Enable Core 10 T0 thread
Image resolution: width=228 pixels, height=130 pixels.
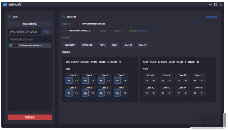click(x=179, y=81)
